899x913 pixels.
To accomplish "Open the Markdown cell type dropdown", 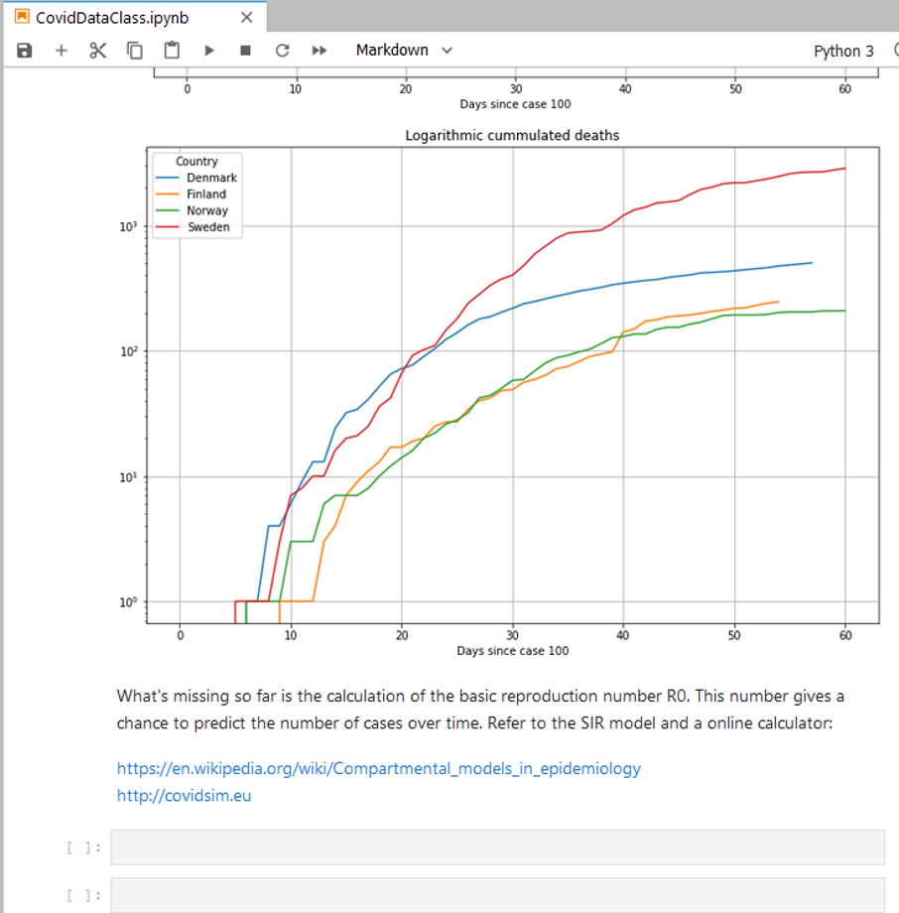I will (x=404, y=51).
